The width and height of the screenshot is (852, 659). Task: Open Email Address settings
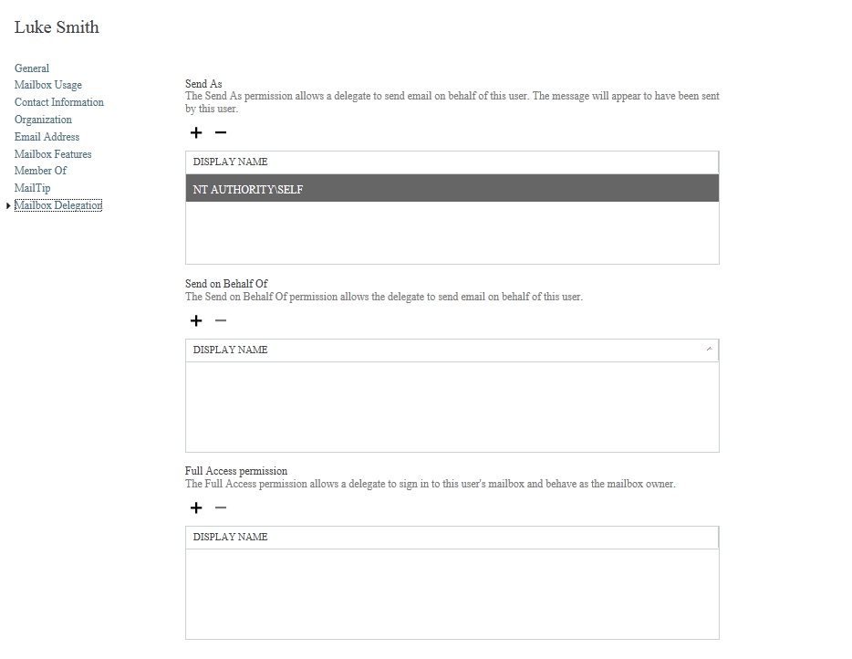[47, 136]
